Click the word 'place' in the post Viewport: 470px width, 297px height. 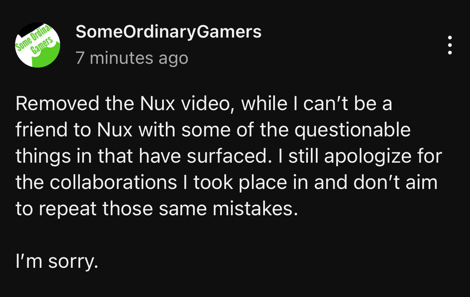pyautogui.click(x=263, y=183)
